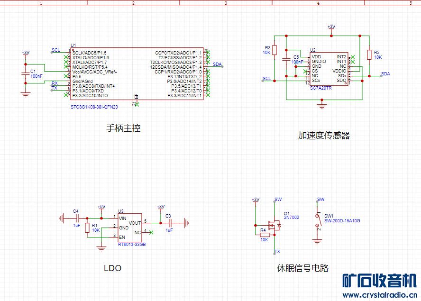421x301 pixels.
Task: Click no-connect marker on U3 NC pin
Action: (151, 232)
